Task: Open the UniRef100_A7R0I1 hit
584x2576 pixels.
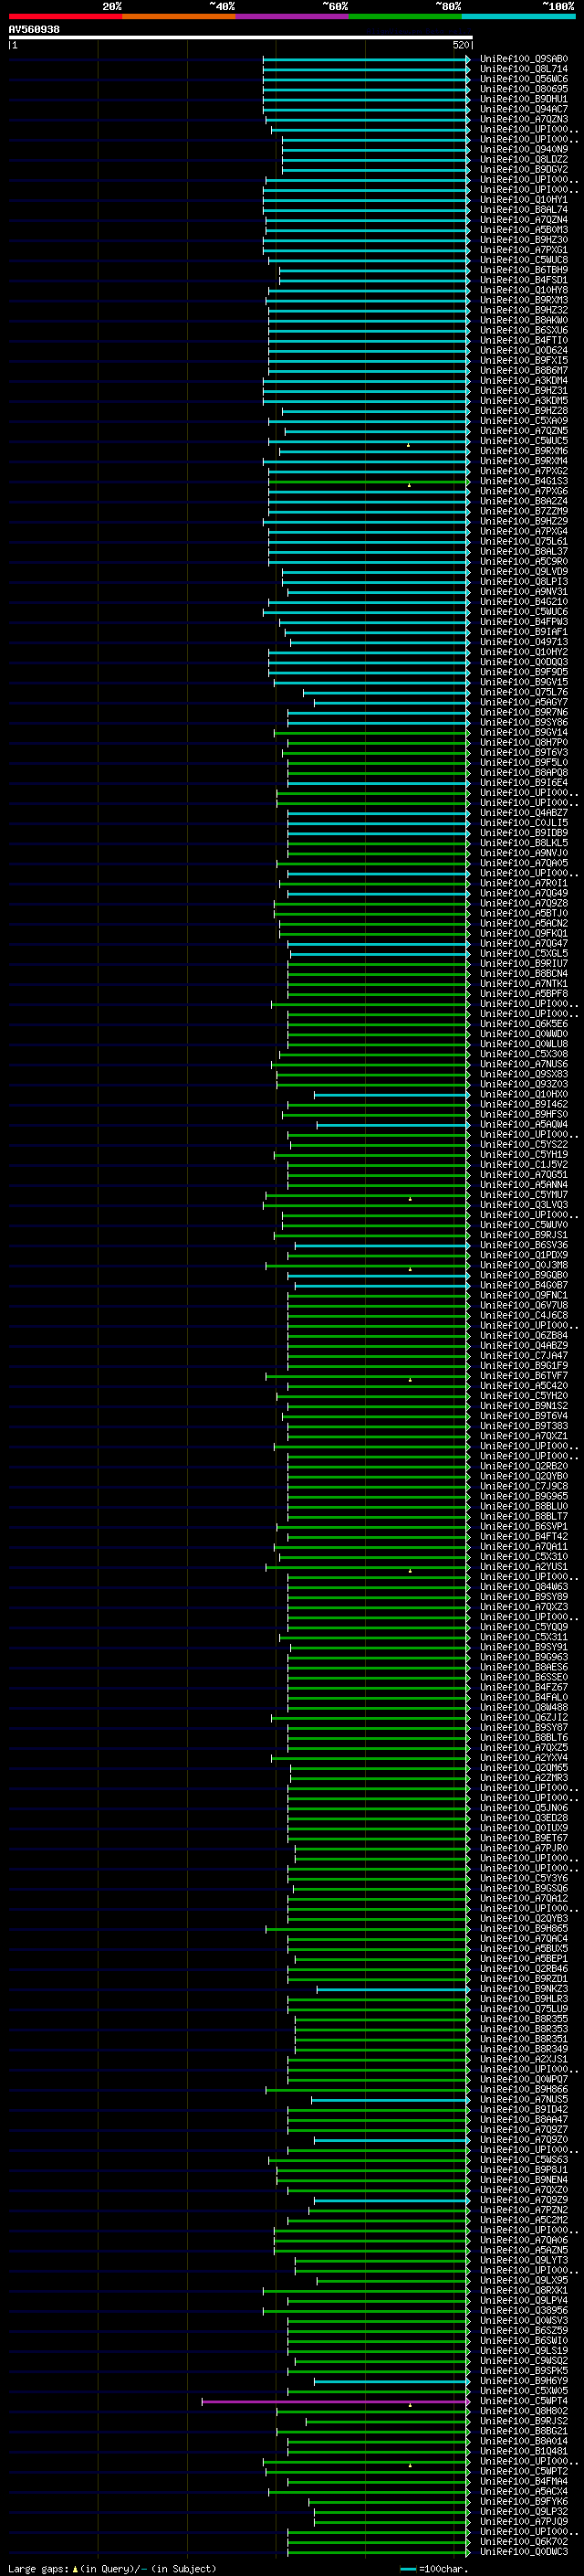Action: [x=523, y=883]
